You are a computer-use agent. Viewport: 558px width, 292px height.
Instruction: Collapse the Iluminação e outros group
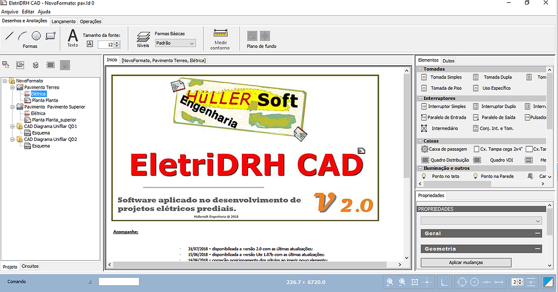click(420, 168)
